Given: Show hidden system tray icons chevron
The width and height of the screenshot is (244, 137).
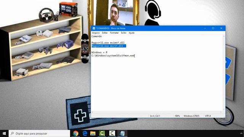Looking at the screenshot, I should (241, 134).
